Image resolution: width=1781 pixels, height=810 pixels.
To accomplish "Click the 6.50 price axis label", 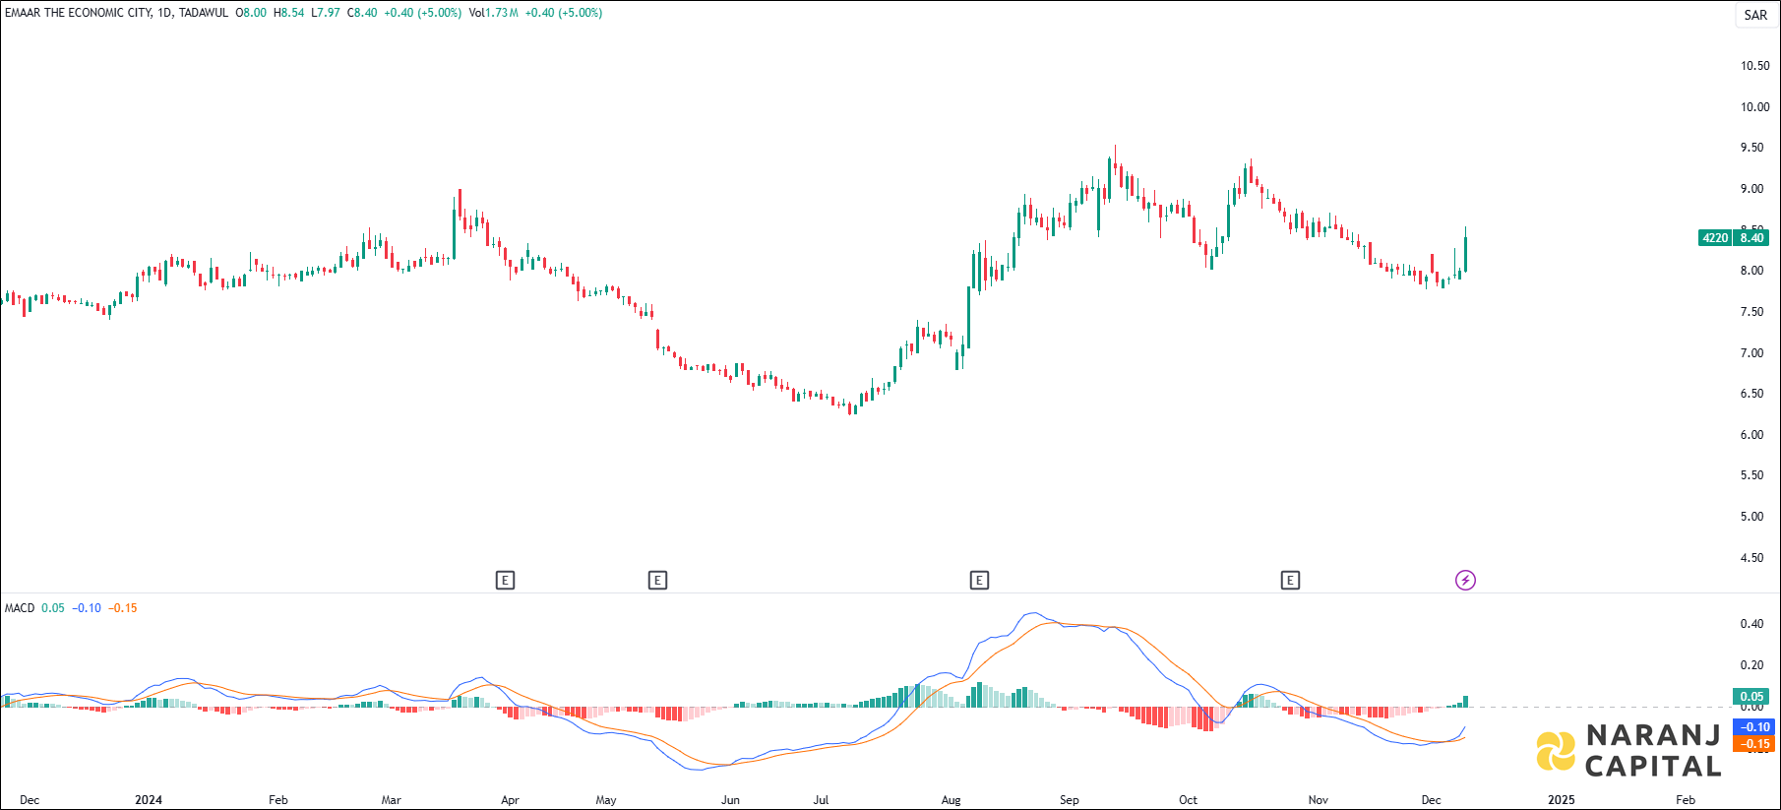I will tap(1751, 394).
